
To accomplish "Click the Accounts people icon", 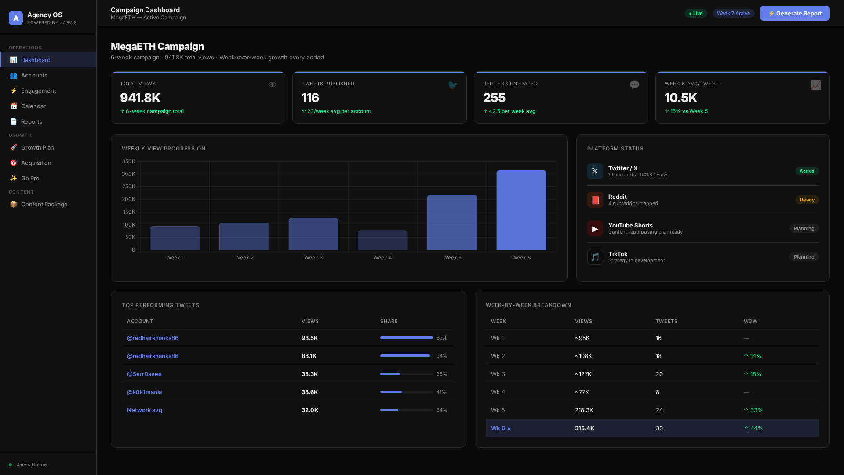I will (x=13, y=75).
